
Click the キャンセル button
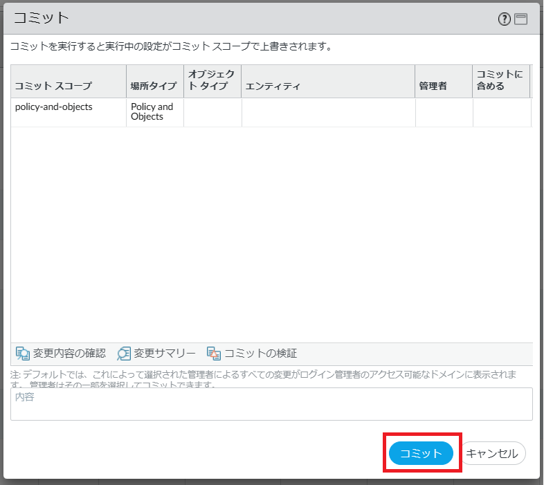pyautogui.click(x=492, y=453)
